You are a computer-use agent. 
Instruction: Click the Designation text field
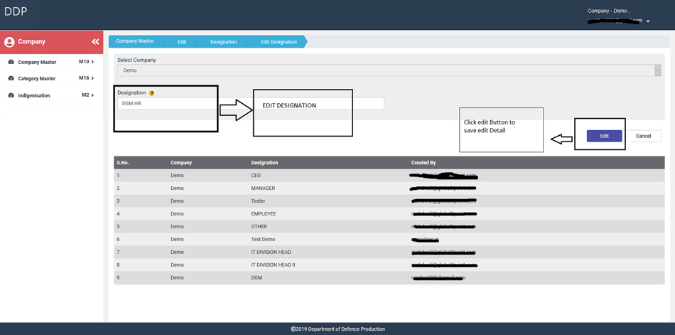[167, 104]
